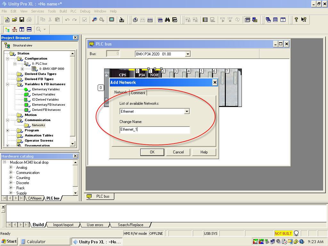The image size is (328, 246).
Task: Click the Simulation mode computer icon
Action: click(255, 20)
